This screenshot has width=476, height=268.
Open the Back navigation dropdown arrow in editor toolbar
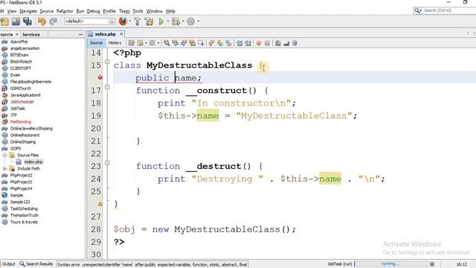click(x=146, y=43)
